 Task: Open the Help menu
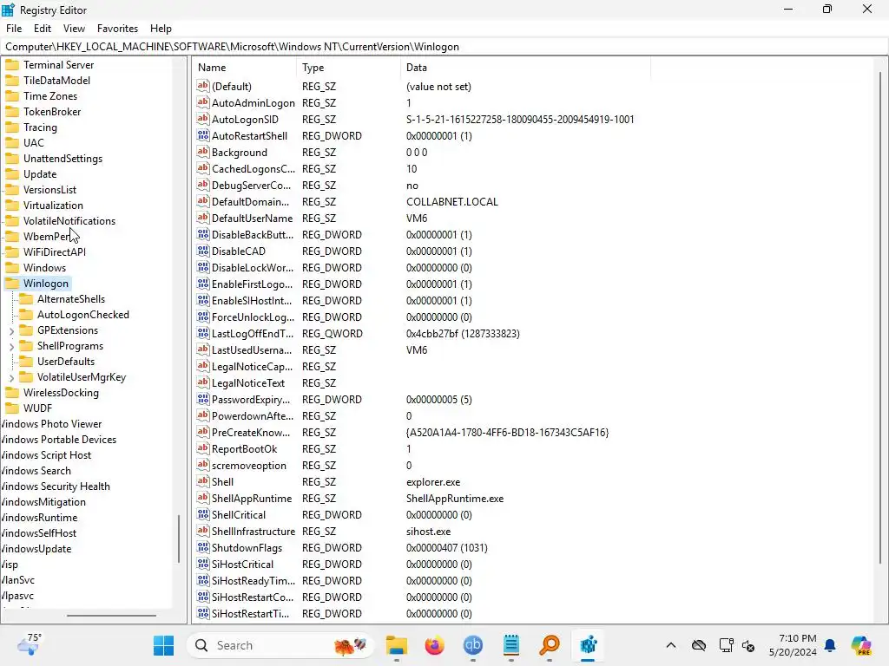[x=161, y=29]
